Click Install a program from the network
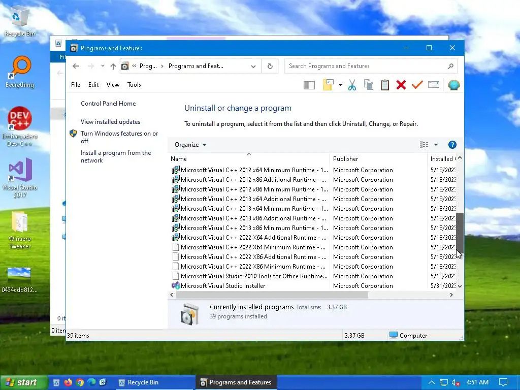This screenshot has width=520, height=390. (x=116, y=156)
